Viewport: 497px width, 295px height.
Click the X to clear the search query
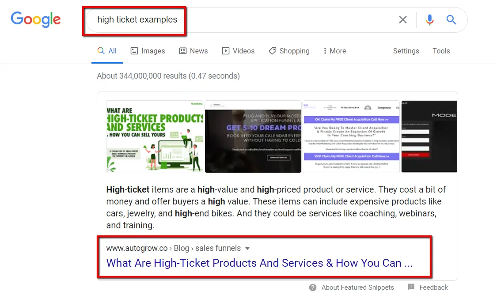402,19
